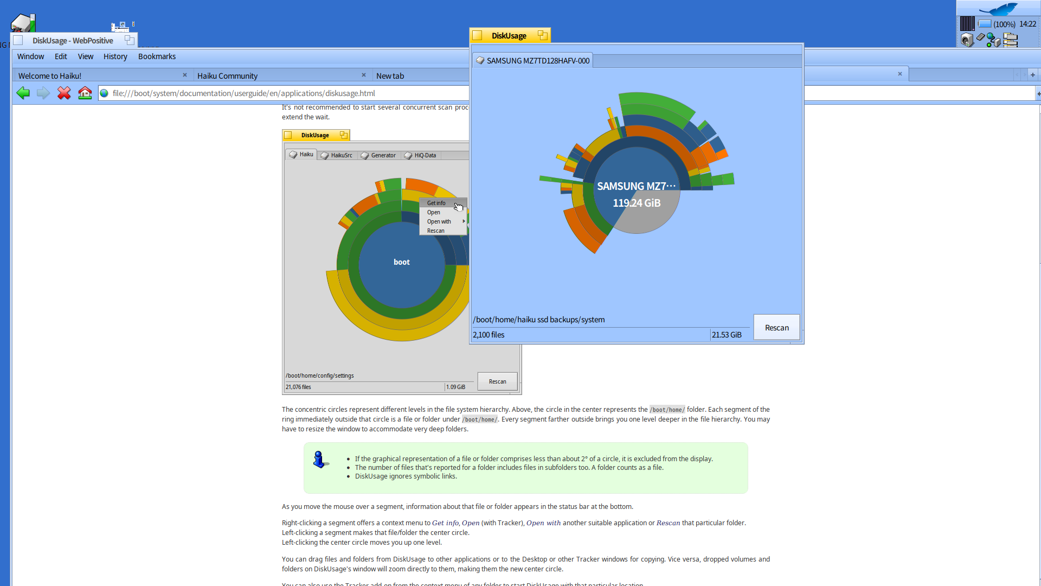Click the keyboard layout tray icon

(980, 38)
